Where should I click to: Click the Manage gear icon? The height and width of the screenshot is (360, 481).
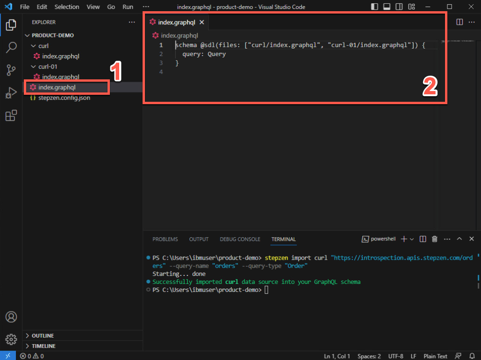click(11, 339)
